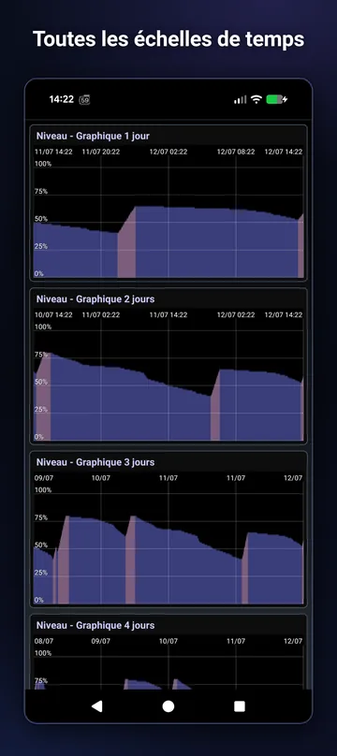Select the 'Niveau - Graphique 2 jours' title

[95, 298]
